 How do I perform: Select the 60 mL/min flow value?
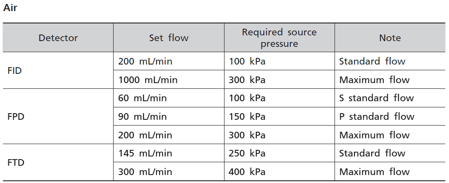click(142, 98)
